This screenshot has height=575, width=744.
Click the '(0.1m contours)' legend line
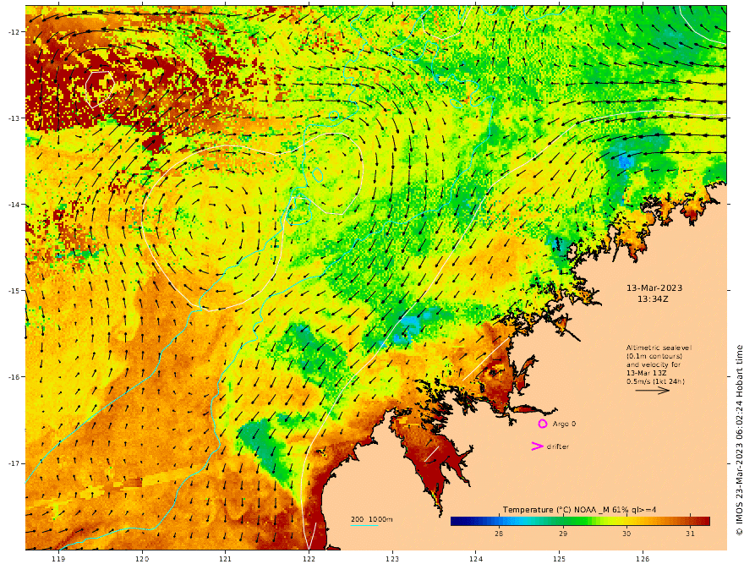(654, 356)
